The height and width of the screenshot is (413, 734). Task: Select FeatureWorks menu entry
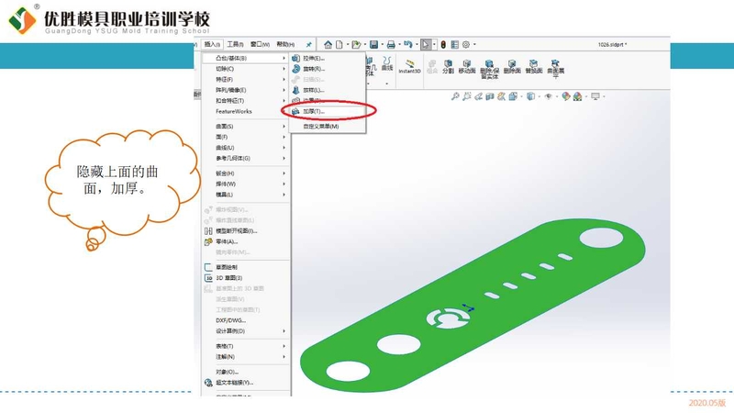click(x=246, y=111)
